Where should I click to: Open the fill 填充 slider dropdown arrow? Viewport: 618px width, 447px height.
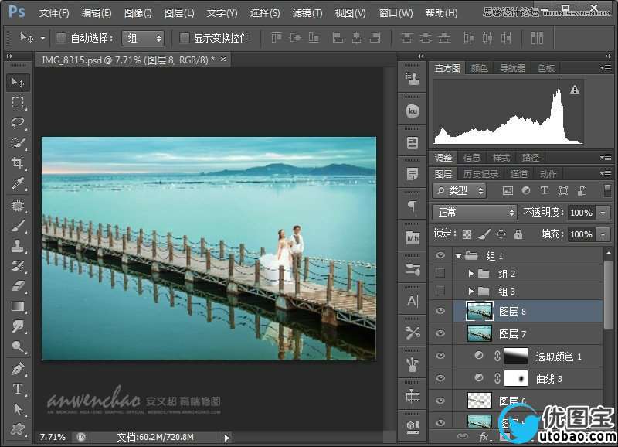click(x=603, y=234)
